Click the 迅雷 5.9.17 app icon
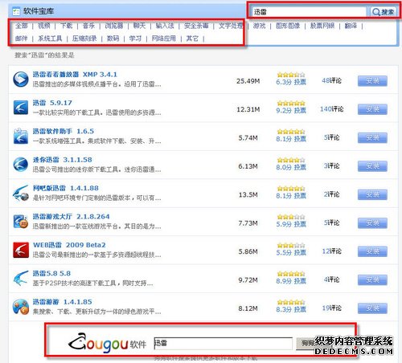 tap(21, 108)
